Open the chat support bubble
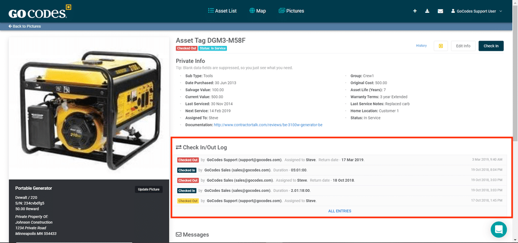The height and width of the screenshot is (243, 518). [498, 229]
